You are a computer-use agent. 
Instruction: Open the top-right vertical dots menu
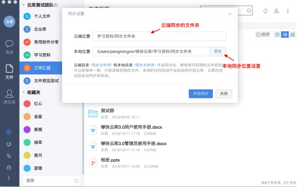(x=288, y=11)
